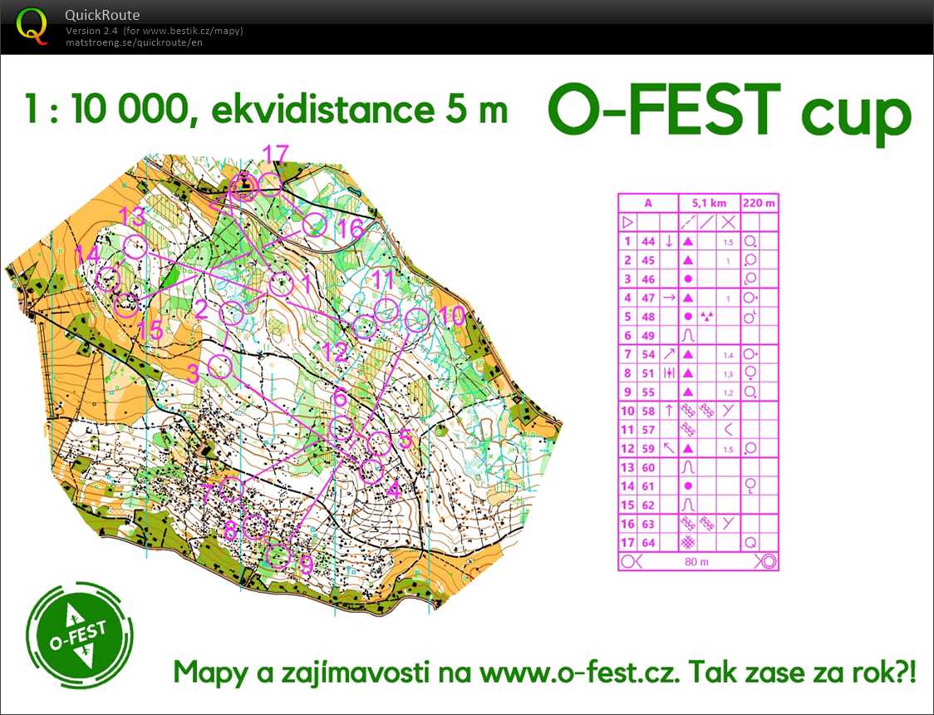934x715 pixels.
Task: Click the boulder dot symbol for control 46
Action: (688, 279)
